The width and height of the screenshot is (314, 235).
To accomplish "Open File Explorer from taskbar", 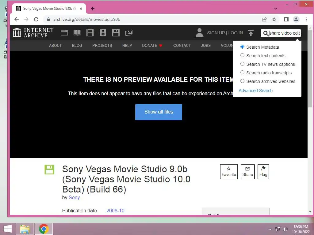I will (x=25, y=229).
